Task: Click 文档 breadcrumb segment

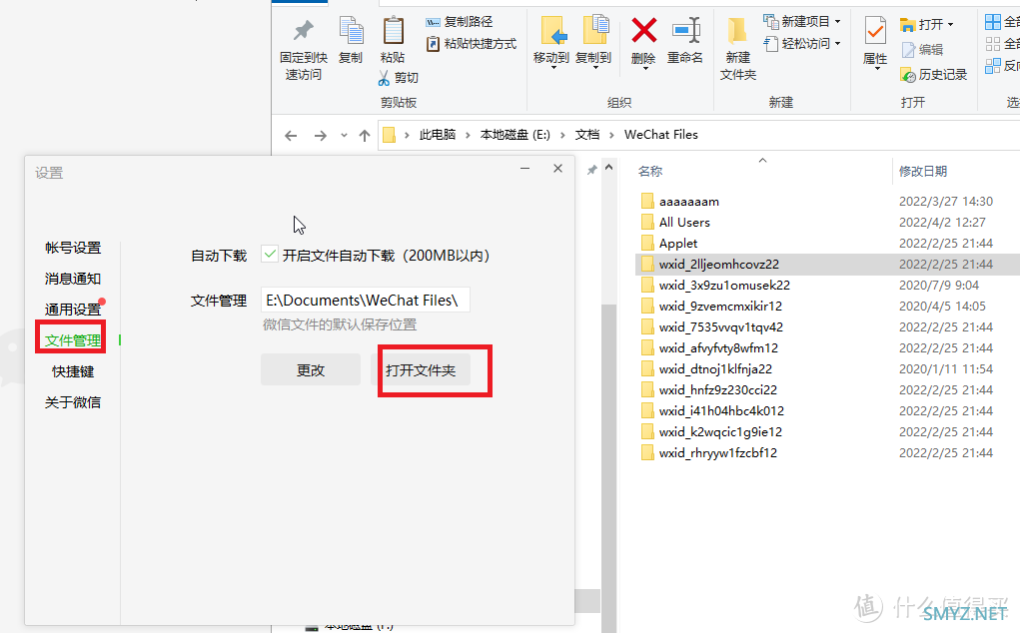Action: pos(587,135)
